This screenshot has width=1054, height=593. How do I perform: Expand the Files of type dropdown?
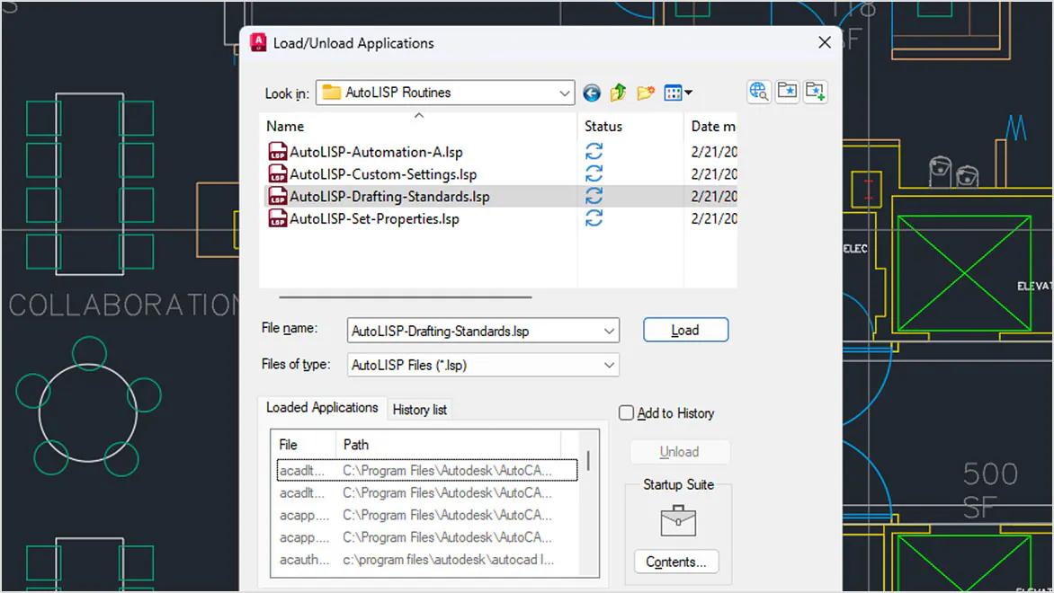point(609,365)
